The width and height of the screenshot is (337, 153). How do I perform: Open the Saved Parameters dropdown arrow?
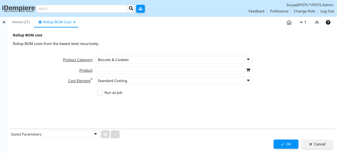pos(95,134)
